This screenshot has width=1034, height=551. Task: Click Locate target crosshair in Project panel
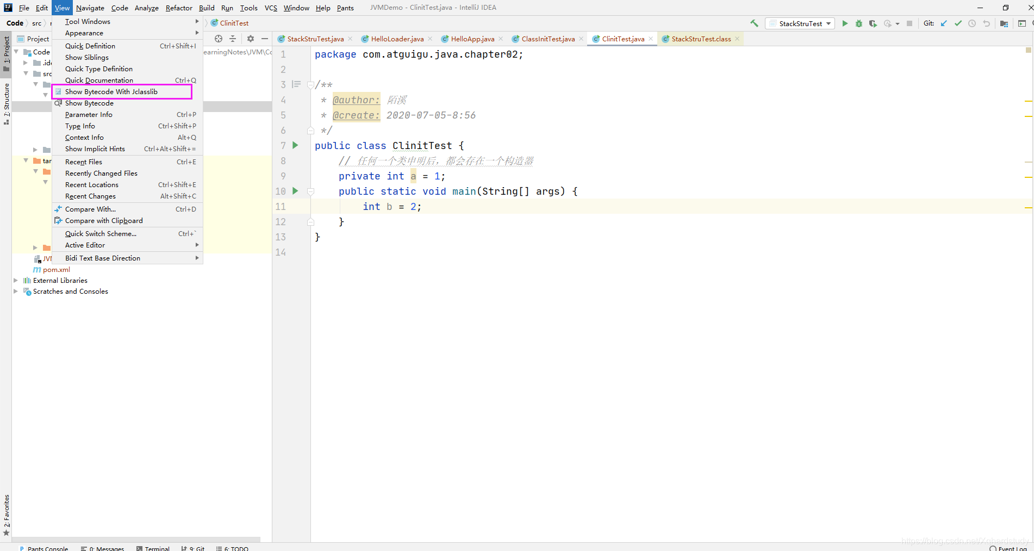point(219,39)
